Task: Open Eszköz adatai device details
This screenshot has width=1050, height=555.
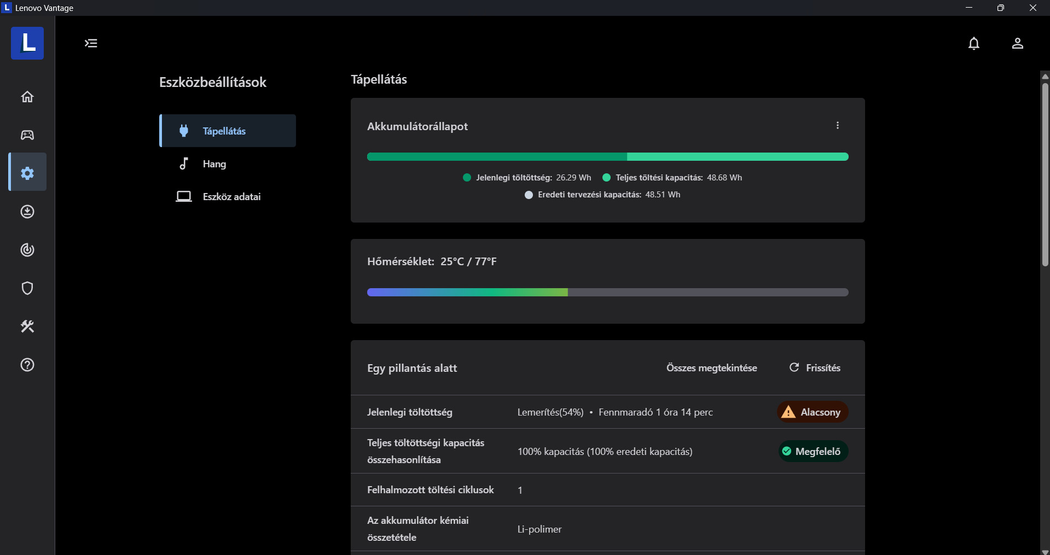Action: click(231, 197)
